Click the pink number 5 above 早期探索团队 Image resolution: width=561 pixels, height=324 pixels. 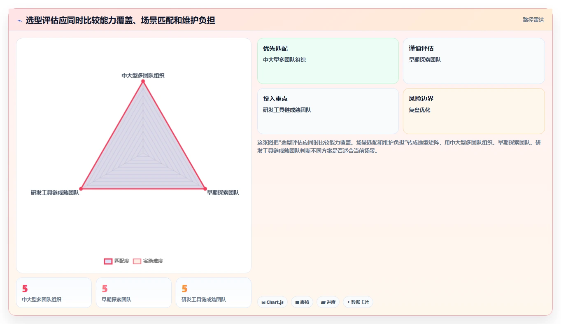105,289
